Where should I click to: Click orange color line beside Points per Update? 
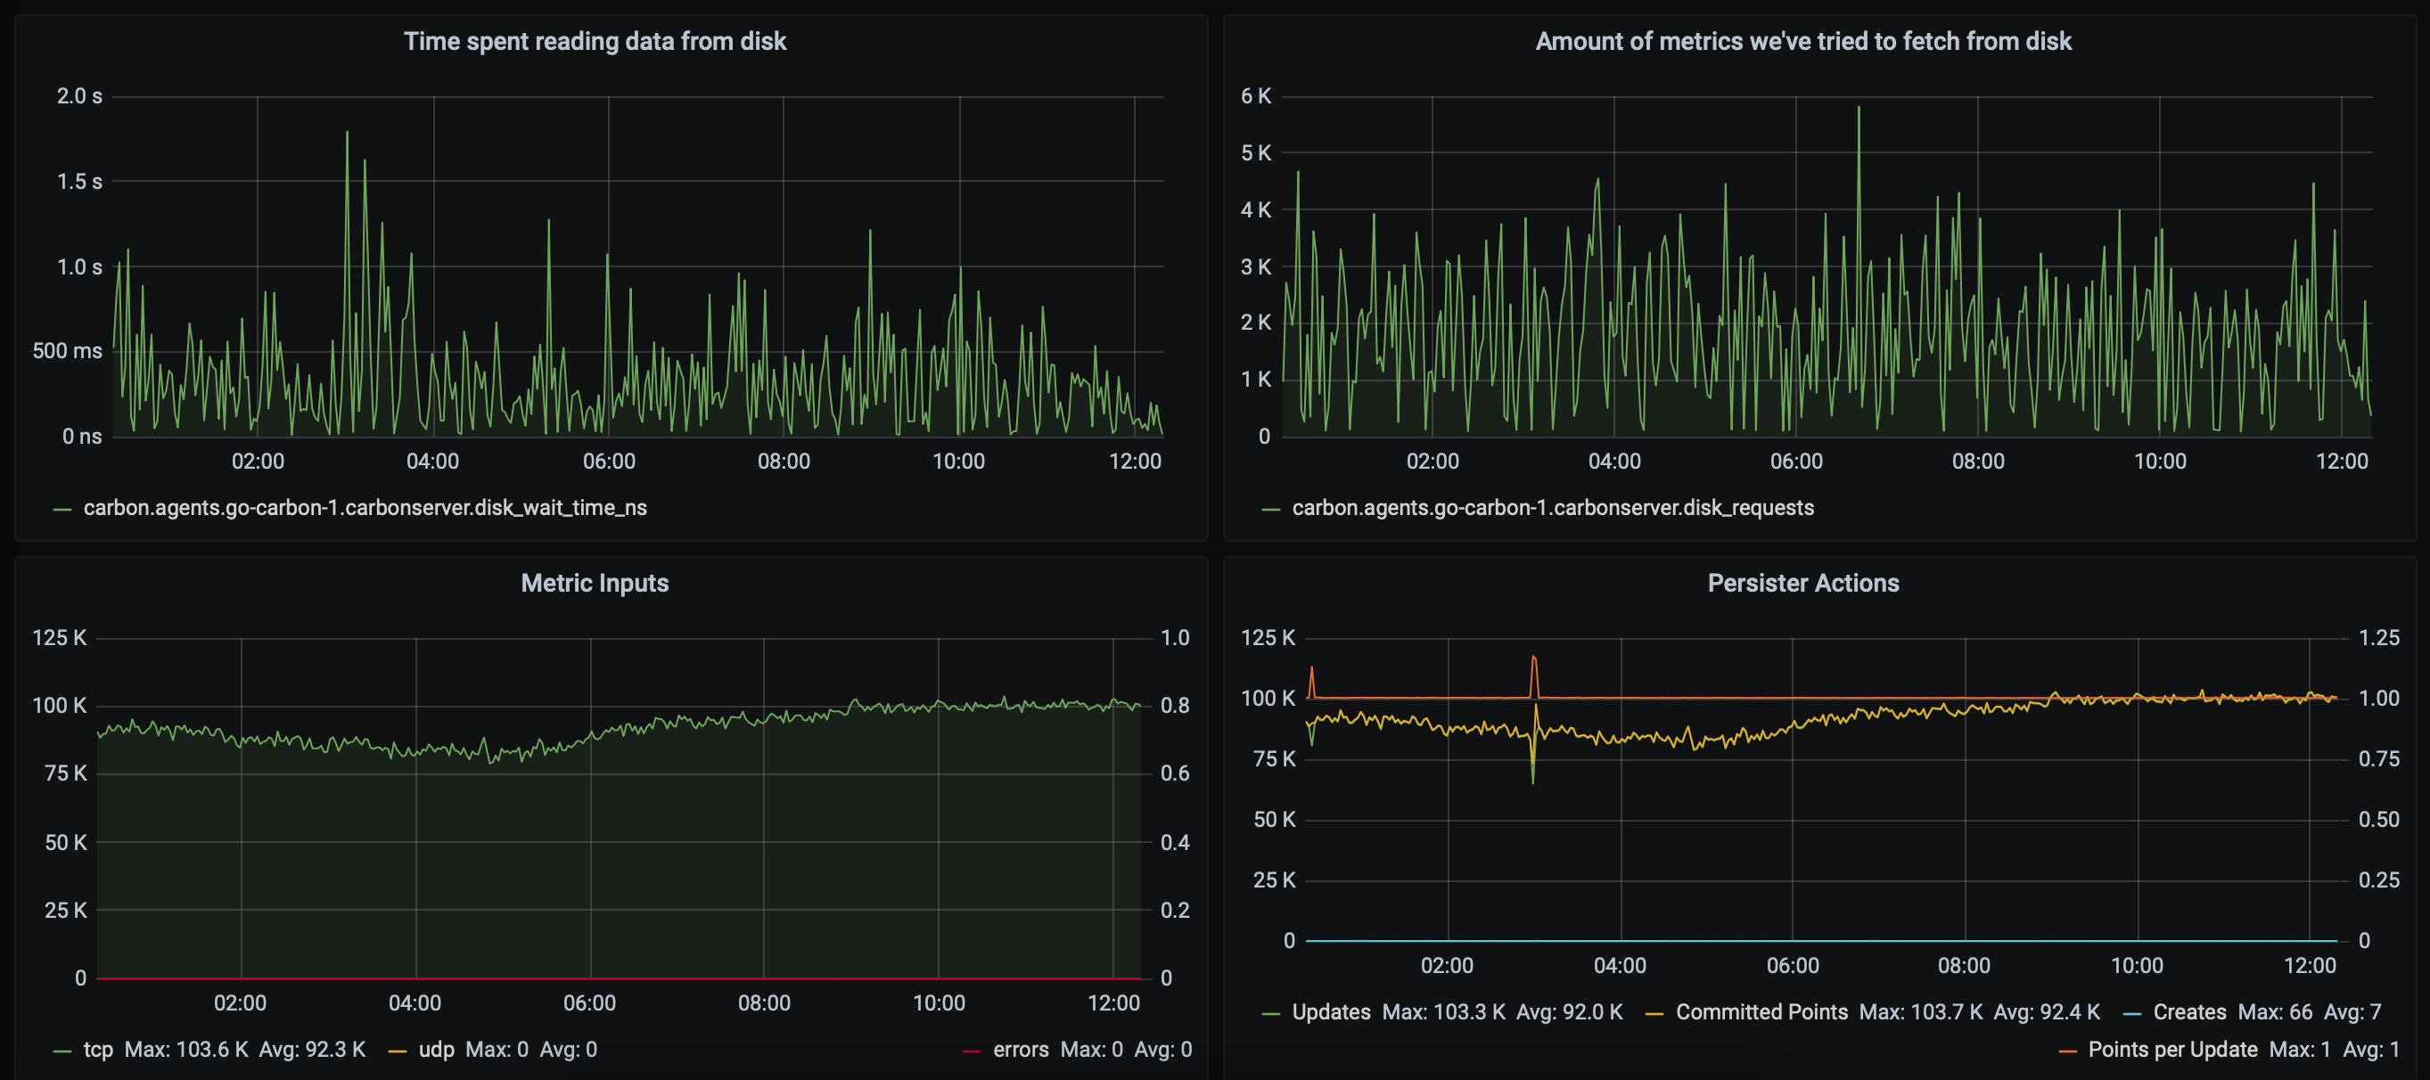[x=2067, y=1051]
